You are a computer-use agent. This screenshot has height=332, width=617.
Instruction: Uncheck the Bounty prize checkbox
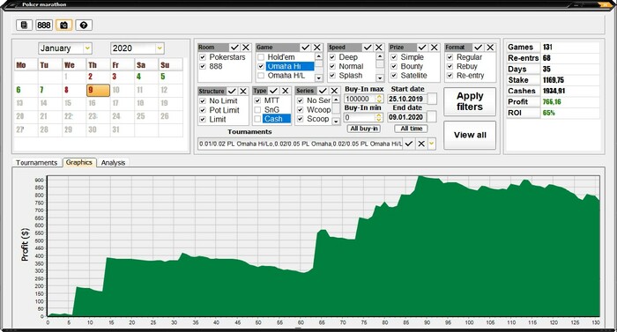pyautogui.click(x=394, y=66)
